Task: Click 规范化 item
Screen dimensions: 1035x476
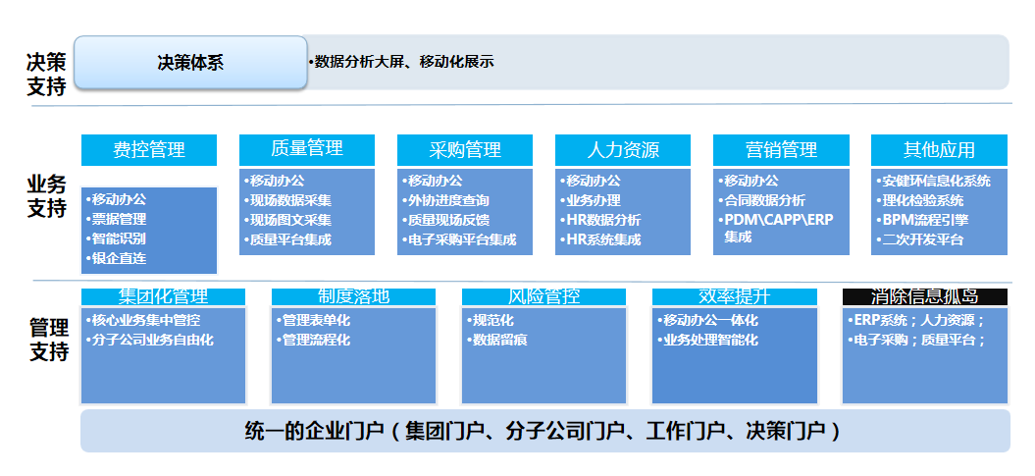Action: (491, 321)
